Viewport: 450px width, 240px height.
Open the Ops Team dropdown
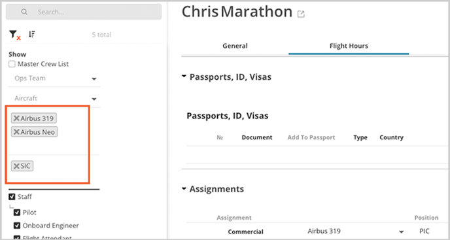[54, 78]
